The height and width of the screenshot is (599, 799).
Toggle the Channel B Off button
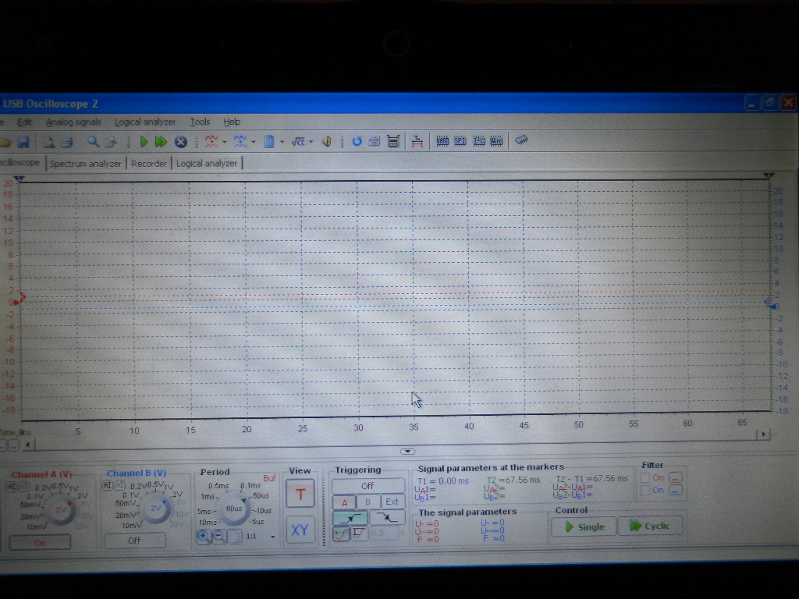(x=134, y=540)
